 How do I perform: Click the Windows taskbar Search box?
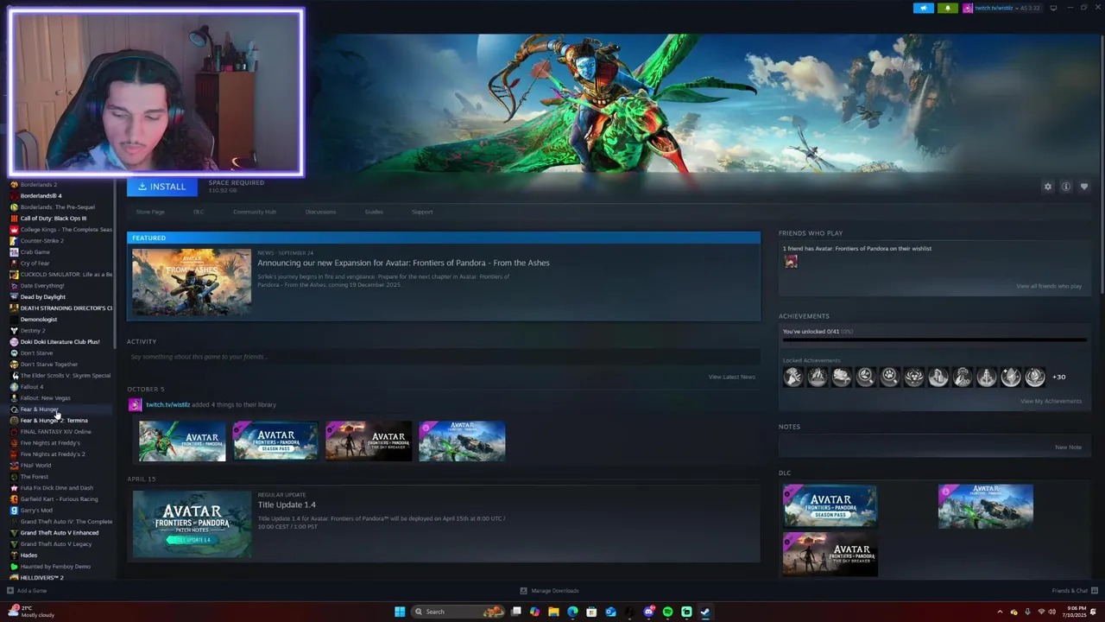click(459, 612)
